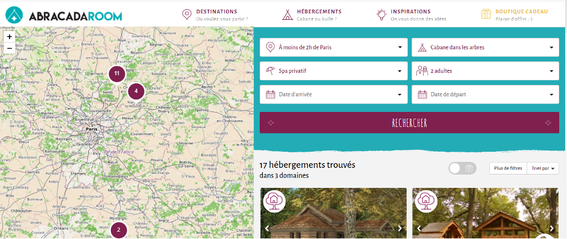Click the tree house icon on first cabin photo
The width and height of the screenshot is (567, 239).
click(274, 201)
